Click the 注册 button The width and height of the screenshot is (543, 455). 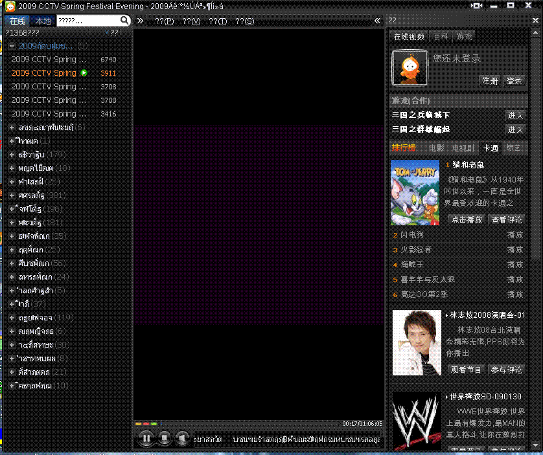[x=490, y=81]
